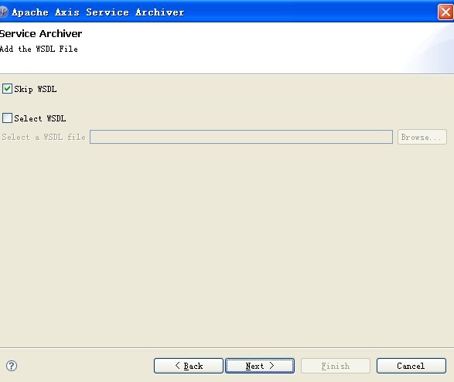The height and width of the screenshot is (382, 454).
Task: Click the Finish button
Action: click(x=336, y=366)
